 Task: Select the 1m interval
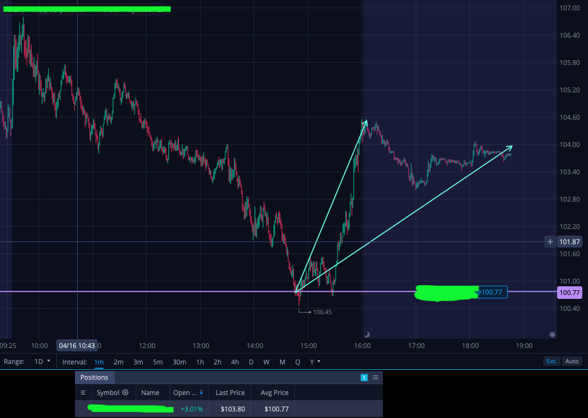point(98,362)
